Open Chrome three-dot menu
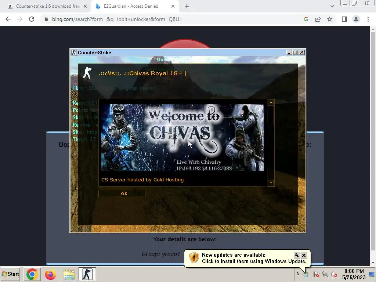Image resolution: width=376 pixels, height=282 pixels. [x=368, y=19]
